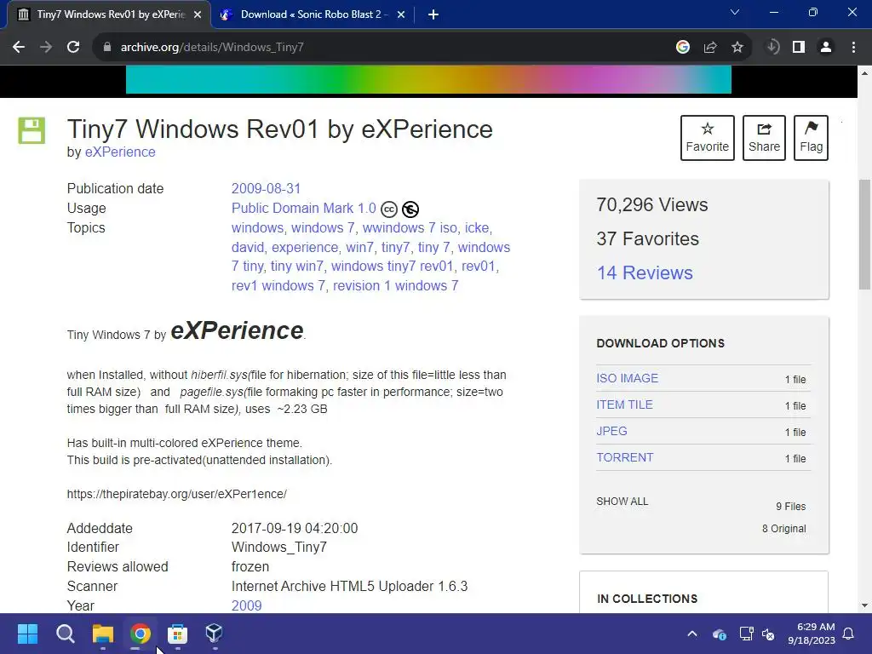Toggle the Chrome side panel icon
The height and width of the screenshot is (654, 872).
tap(799, 48)
